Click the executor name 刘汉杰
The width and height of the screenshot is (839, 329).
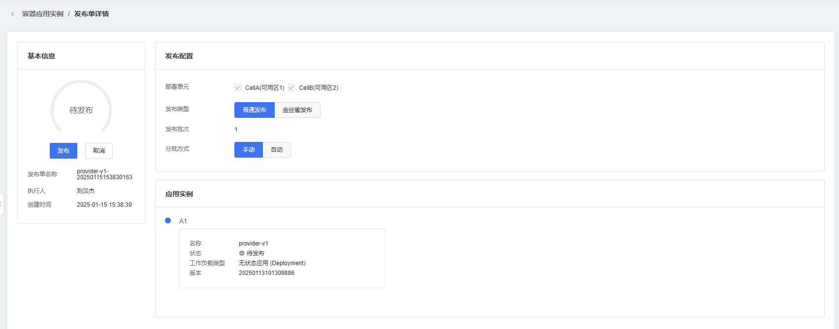coord(86,191)
